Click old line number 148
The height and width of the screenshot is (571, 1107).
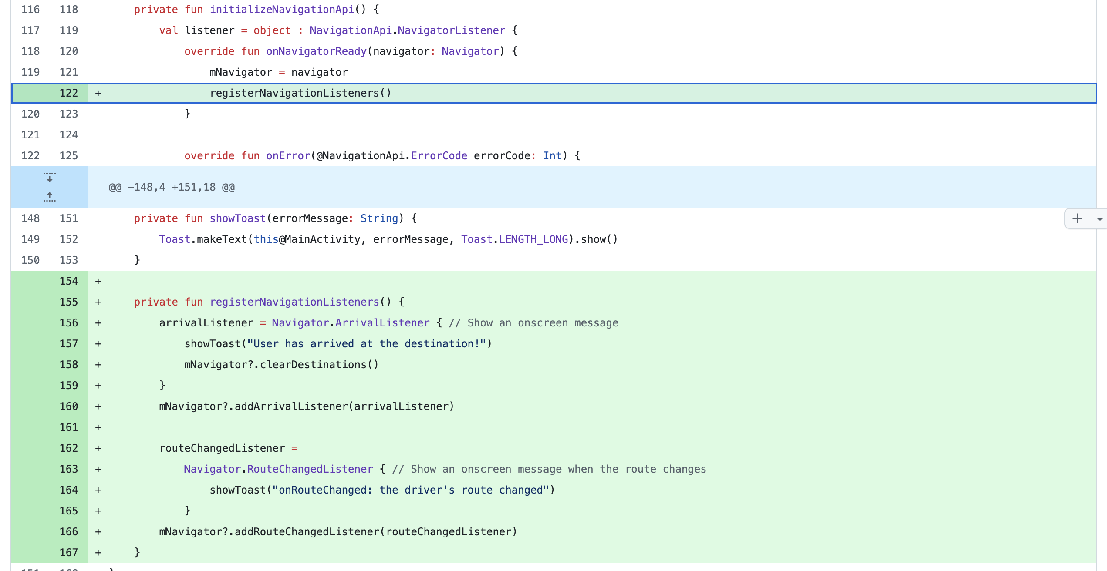[x=30, y=218]
